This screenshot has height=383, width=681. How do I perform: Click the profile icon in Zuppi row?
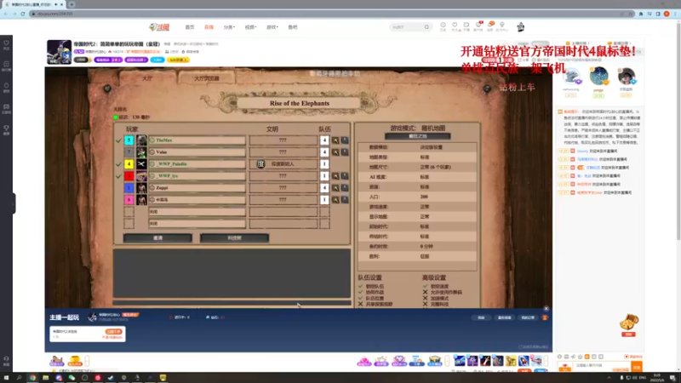tap(345, 187)
